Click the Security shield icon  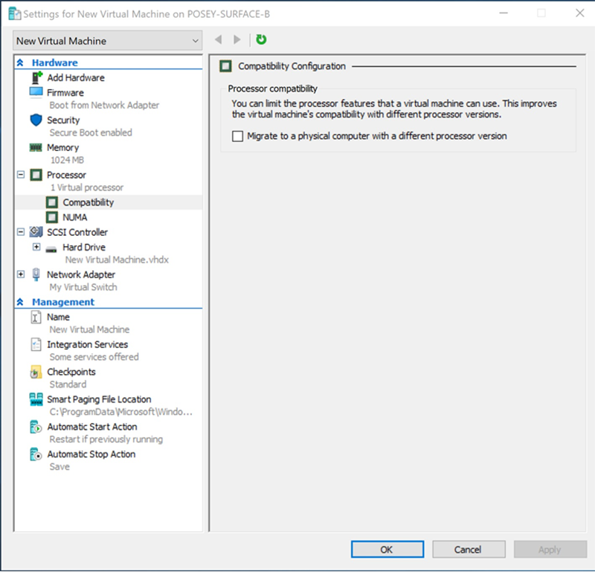[x=36, y=120]
